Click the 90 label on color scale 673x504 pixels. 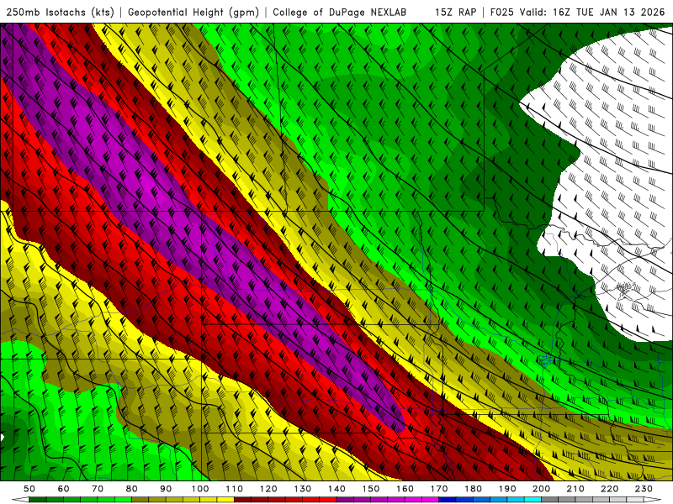pos(166,489)
